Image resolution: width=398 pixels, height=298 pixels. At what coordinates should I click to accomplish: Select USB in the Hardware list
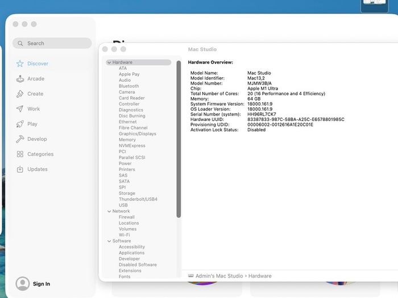(x=123, y=205)
